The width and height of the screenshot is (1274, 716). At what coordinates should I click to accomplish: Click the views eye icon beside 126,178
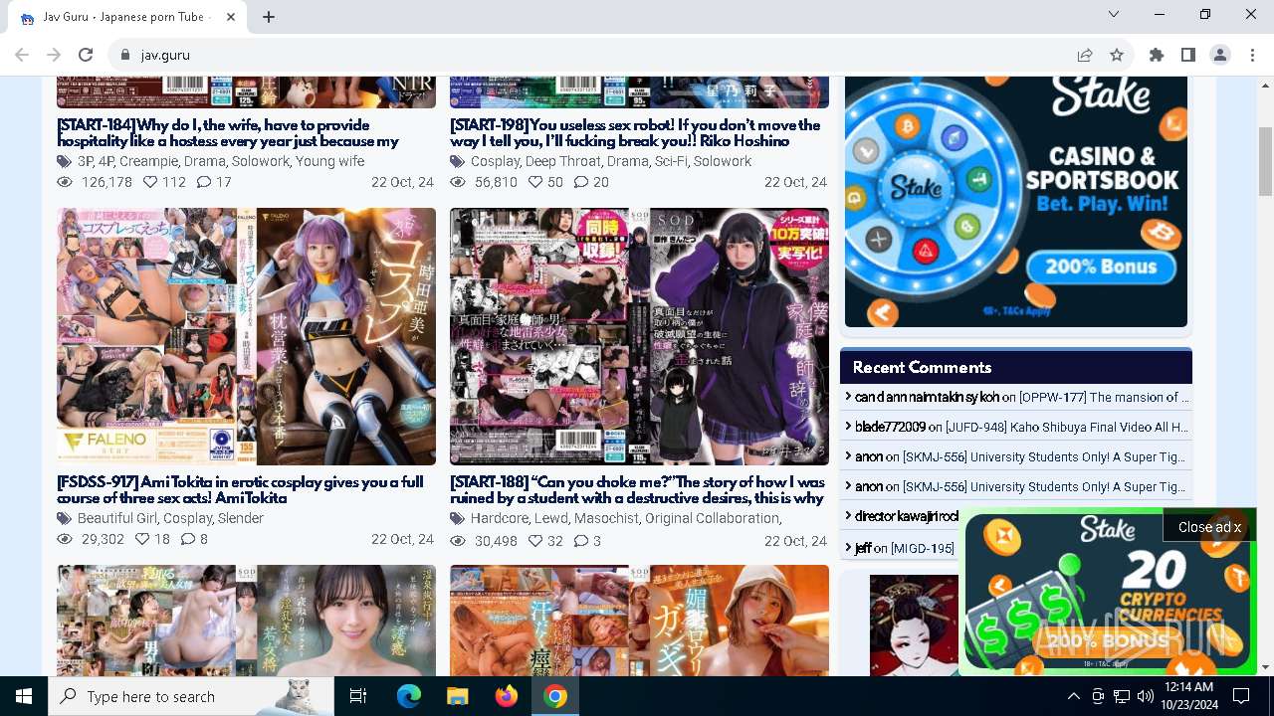65,182
